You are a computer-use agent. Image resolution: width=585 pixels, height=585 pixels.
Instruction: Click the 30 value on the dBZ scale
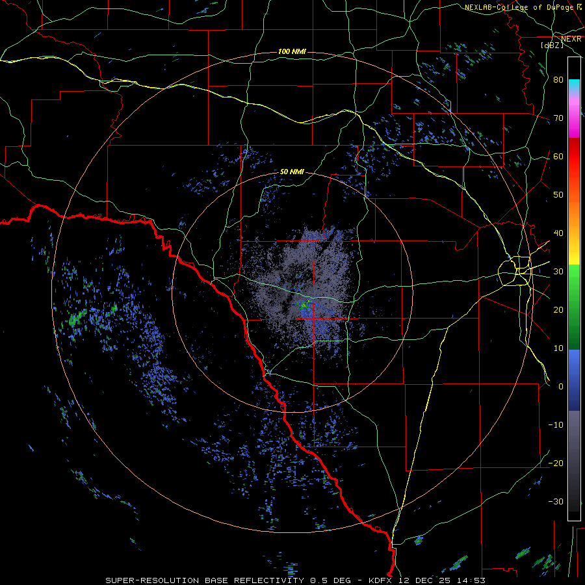pyautogui.click(x=558, y=272)
